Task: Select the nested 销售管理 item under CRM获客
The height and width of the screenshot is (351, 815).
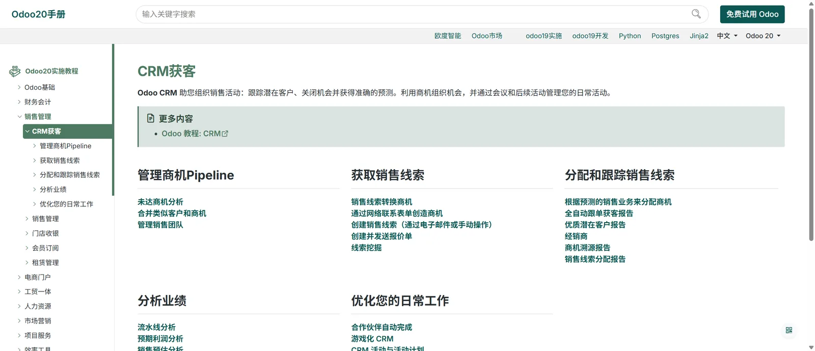Action: point(45,219)
